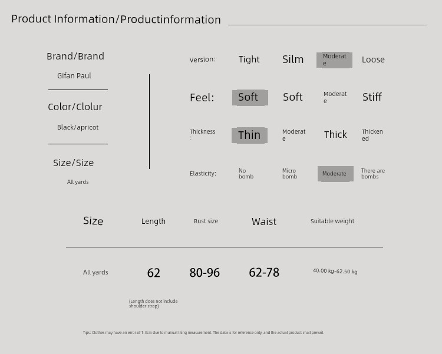This screenshot has height=354, width=442.
Task: Pick the "Thickened" thickness option
Action: coord(372,135)
